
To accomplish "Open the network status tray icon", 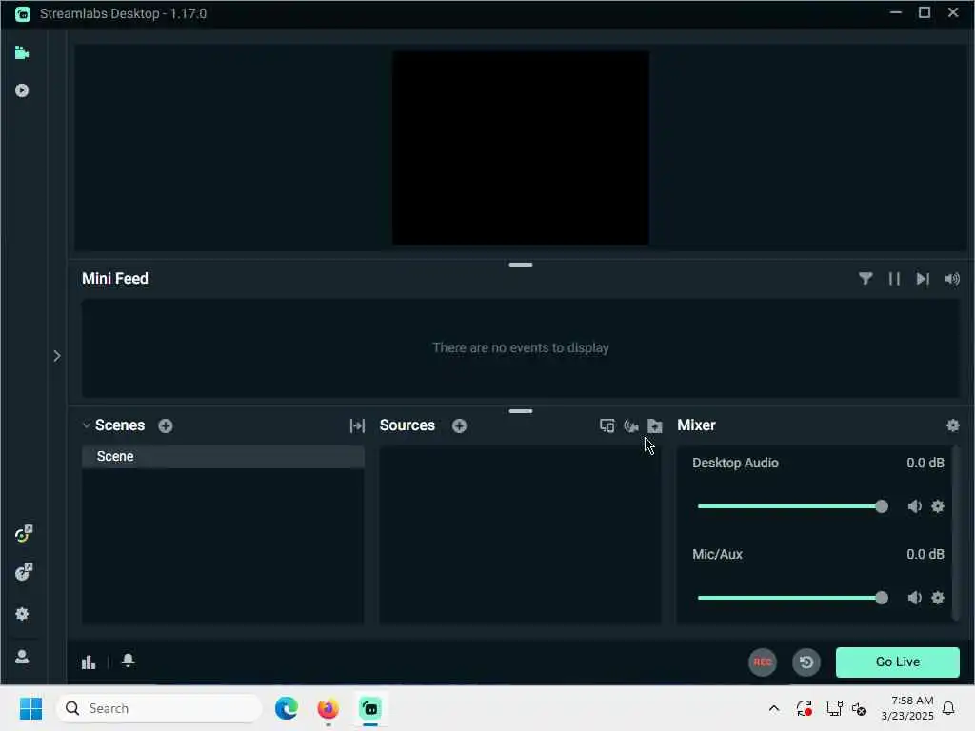I will click(x=834, y=708).
